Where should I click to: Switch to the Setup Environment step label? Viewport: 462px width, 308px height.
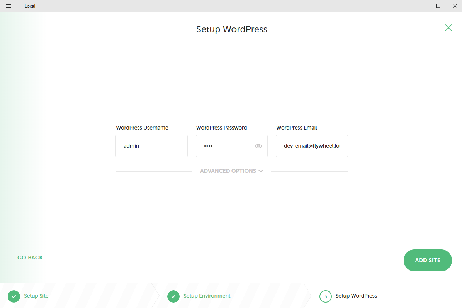point(207,296)
